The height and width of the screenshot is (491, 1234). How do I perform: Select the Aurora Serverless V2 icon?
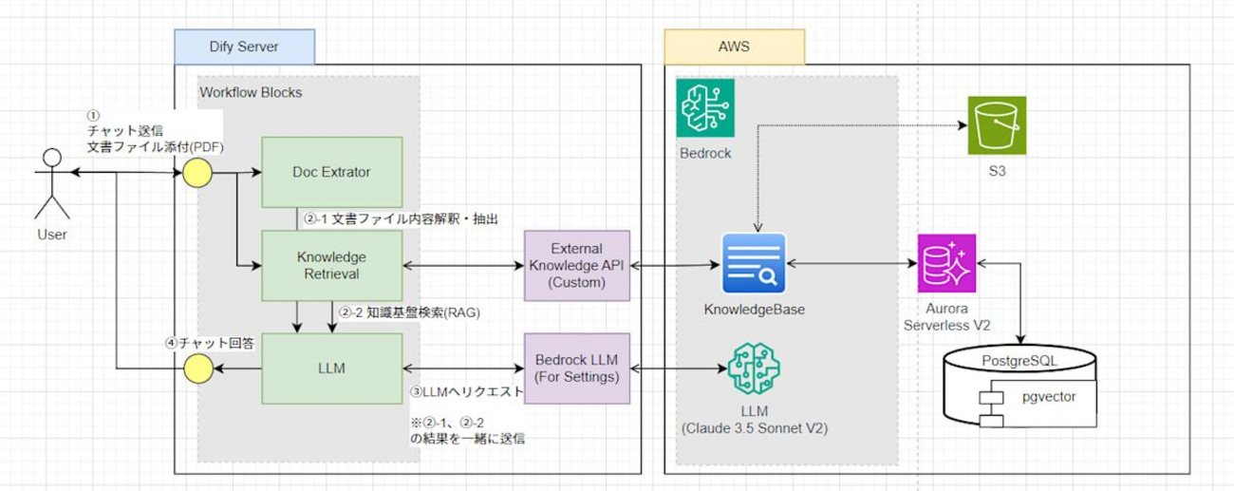946,263
